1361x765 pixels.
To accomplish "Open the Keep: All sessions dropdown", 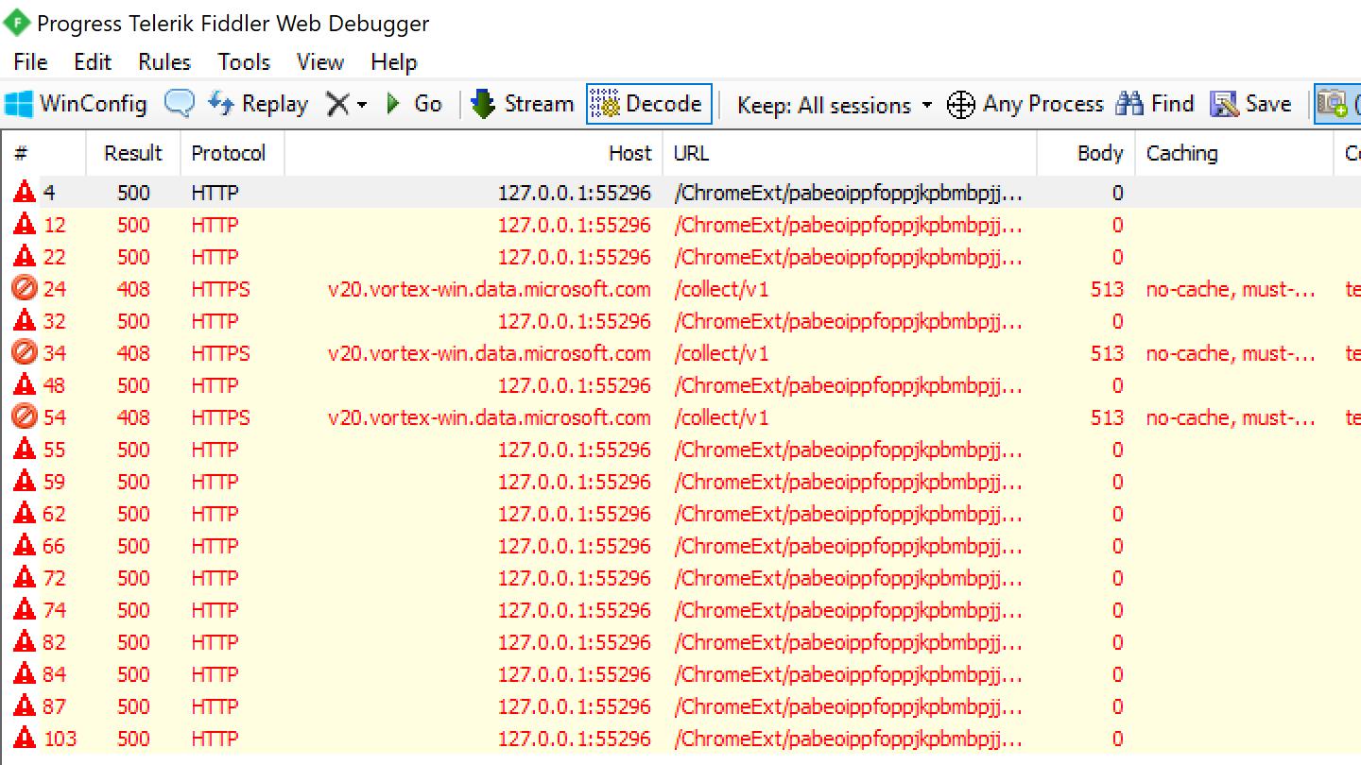I will [x=834, y=105].
